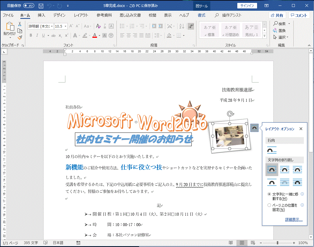The width and height of the screenshot is (314, 247).
Task: Apply subscript formatting
Action: click(60, 35)
